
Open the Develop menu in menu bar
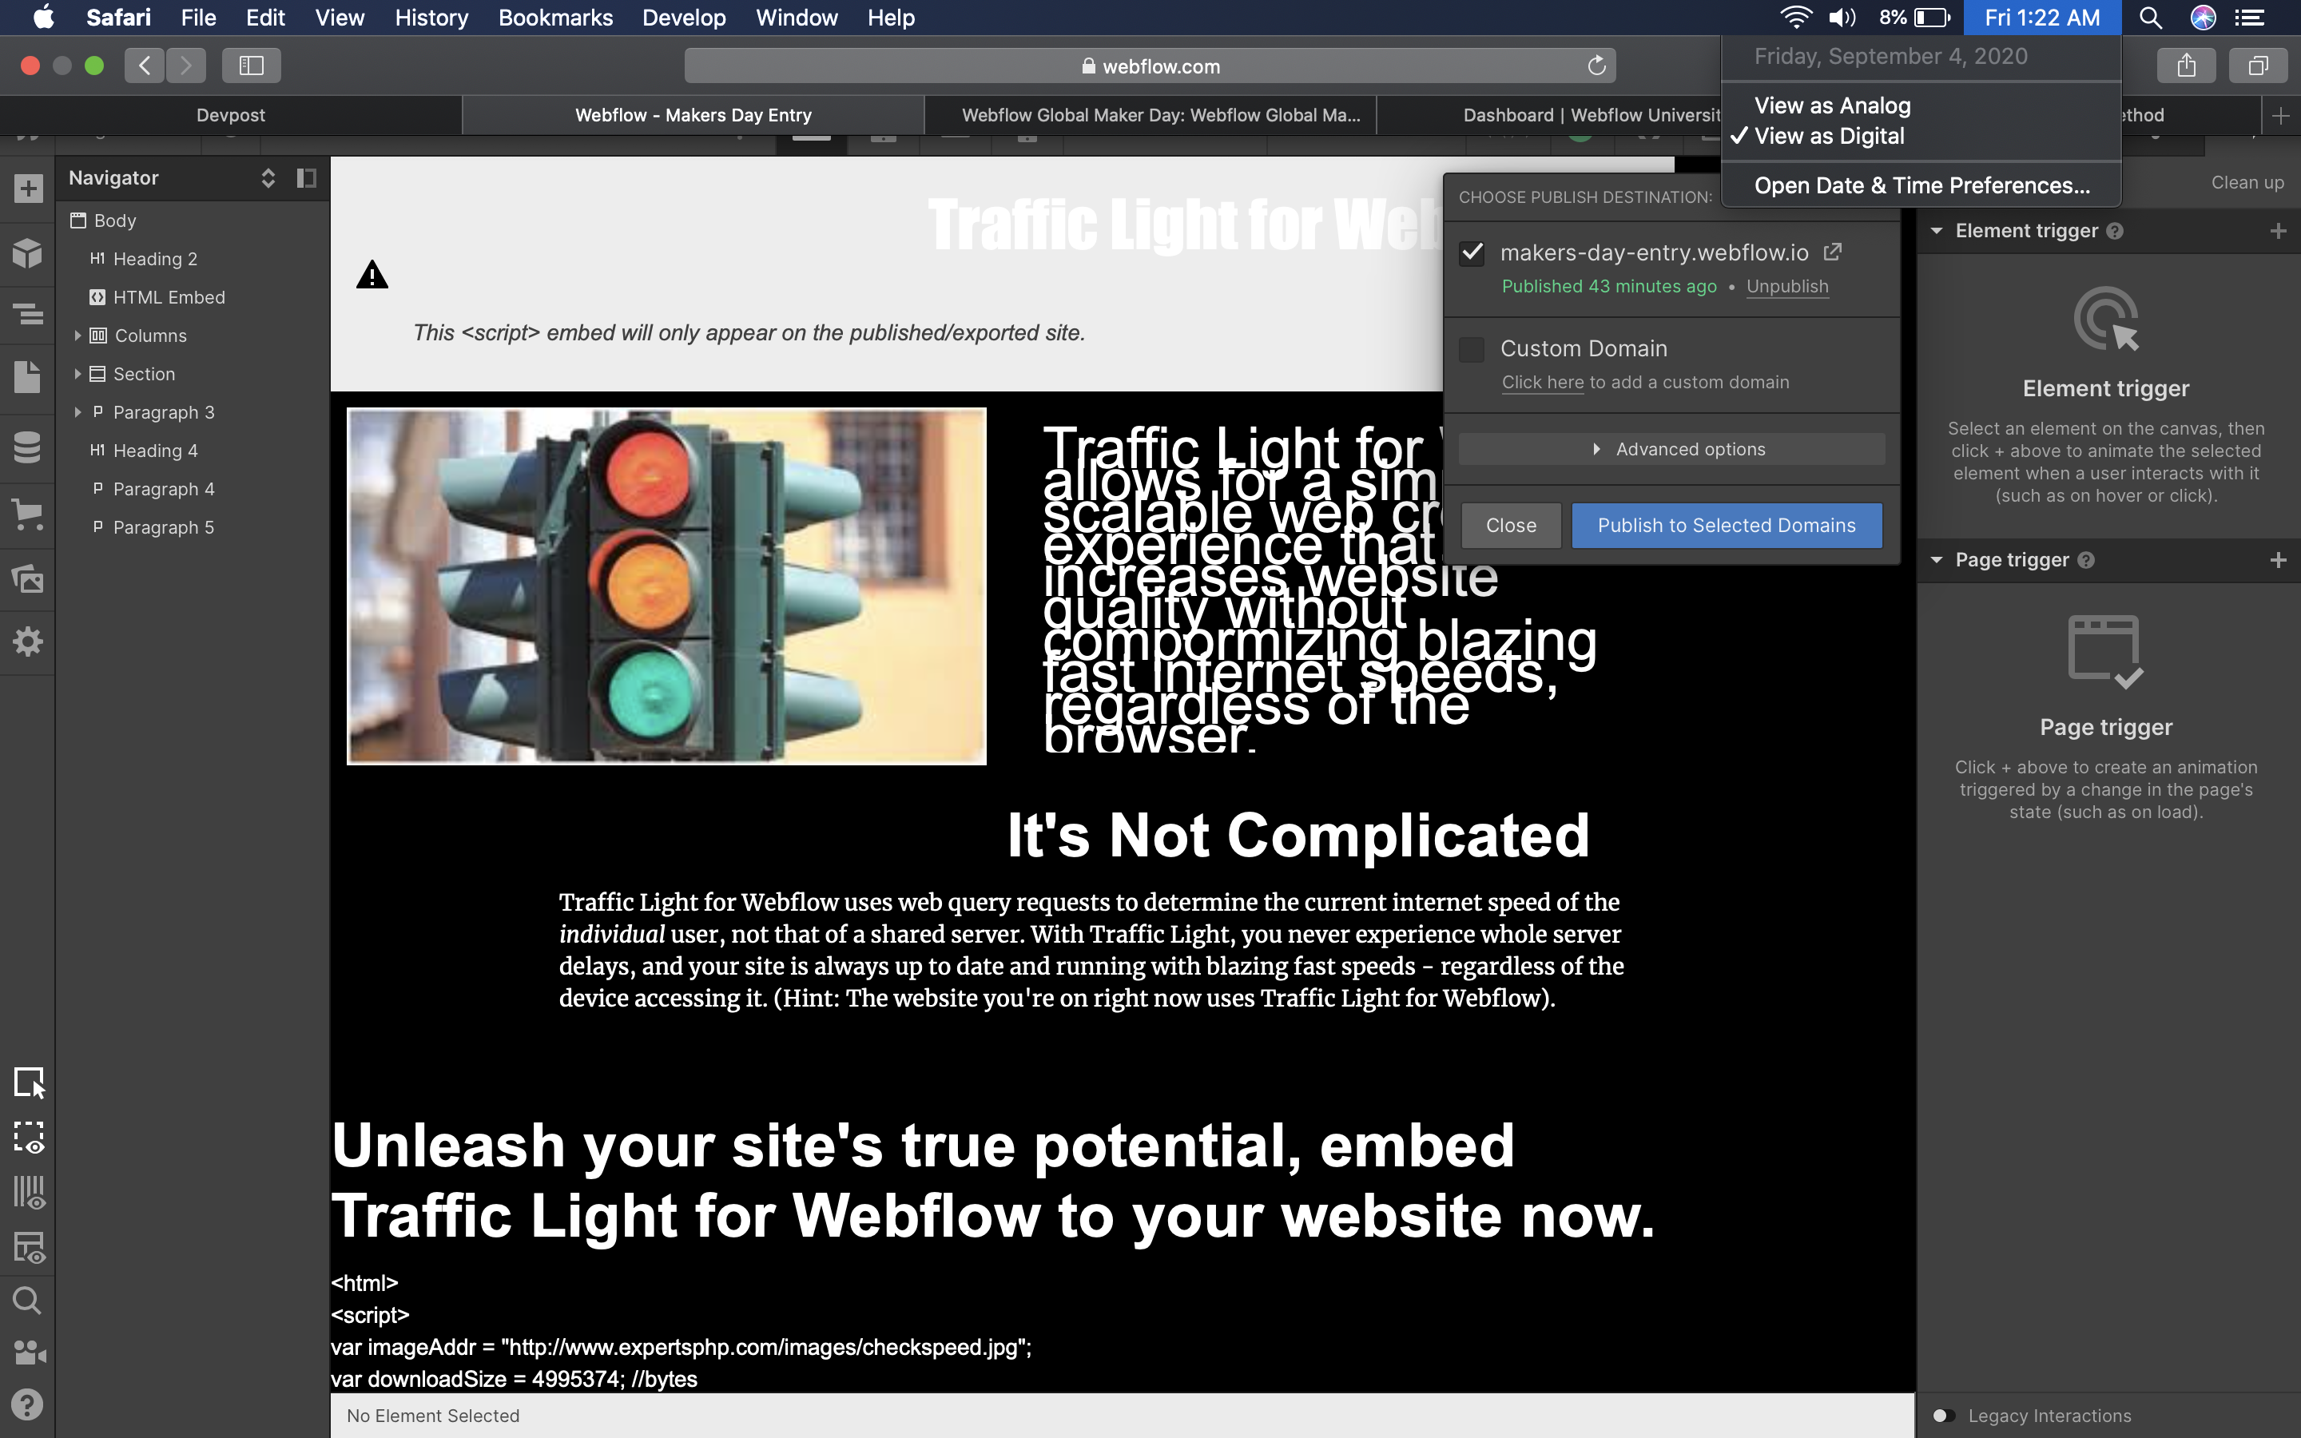click(x=684, y=18)
